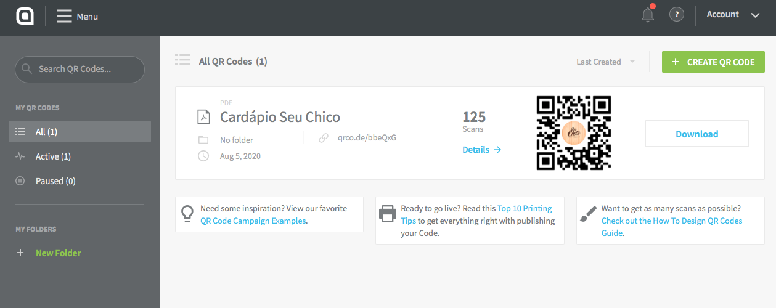
Task: Click the Download button
Action: (697, 134)
